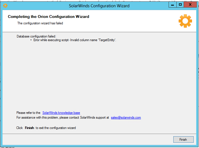The width and height of the screenshot is (199, 148).
Task: Open the SolarWinds knowledge base link
Action: pos(61,113)
